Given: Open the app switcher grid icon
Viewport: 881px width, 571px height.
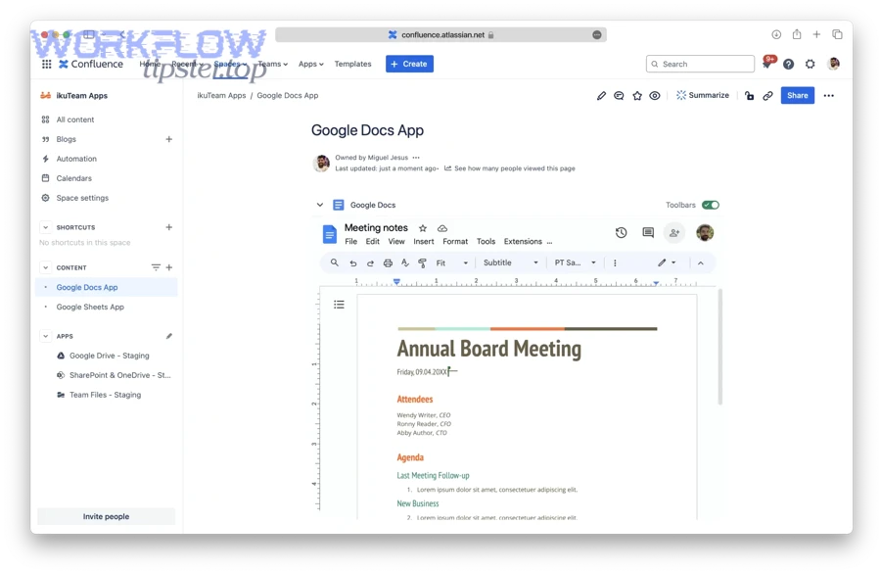Looking at the screenshot, I should (x=47, y=64).
